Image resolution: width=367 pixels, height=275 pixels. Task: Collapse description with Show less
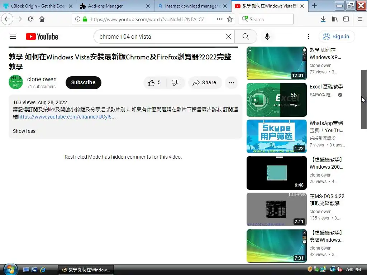(x=24, y=131)
